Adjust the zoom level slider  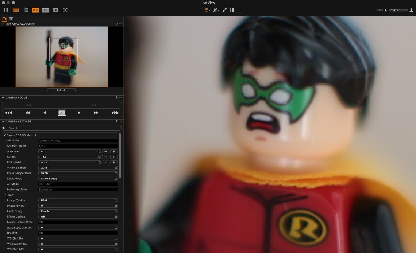point(398,10)
